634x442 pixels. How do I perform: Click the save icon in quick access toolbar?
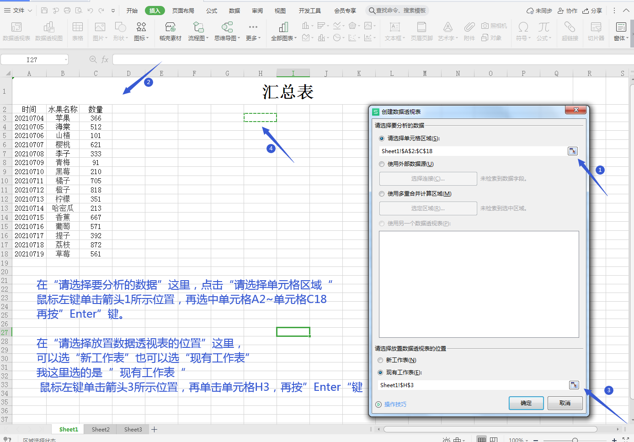44,11
